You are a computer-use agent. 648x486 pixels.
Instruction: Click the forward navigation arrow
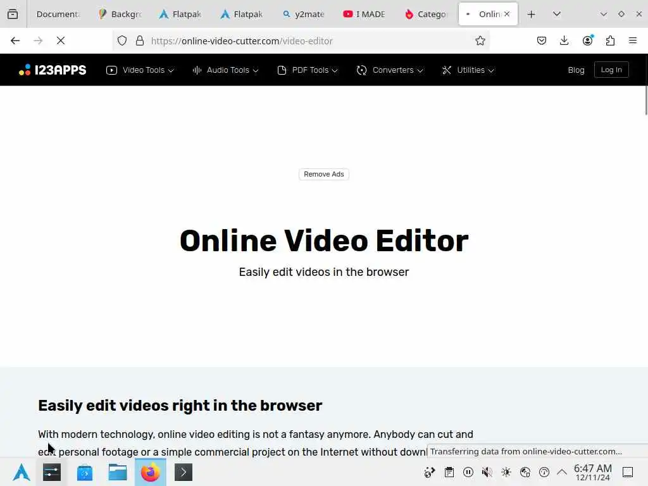coord(38,40)
